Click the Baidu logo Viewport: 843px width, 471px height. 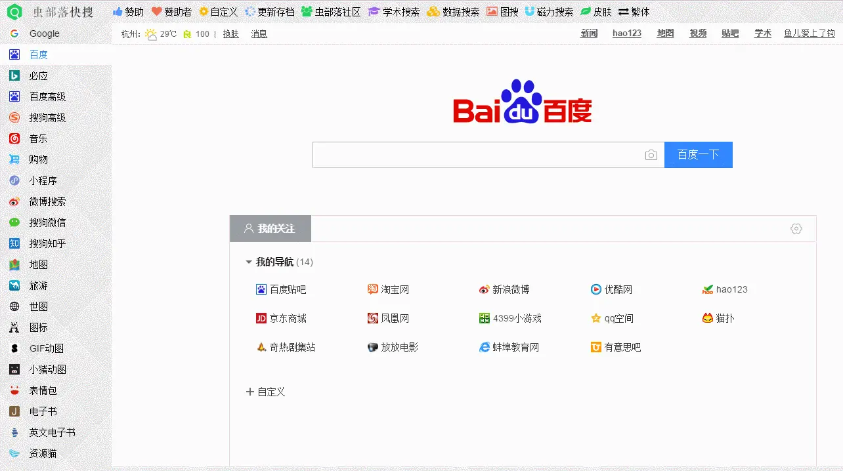(x=522, y=102)
